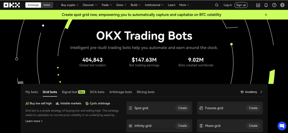Viewport: 288px width, 133px height.
Task: Click the Academy graduation cap icon
Action: [x=242, y=92]
